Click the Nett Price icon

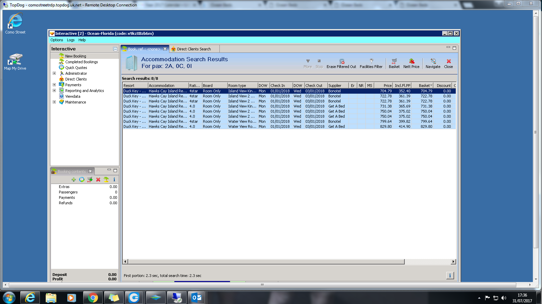pos(411,61)
